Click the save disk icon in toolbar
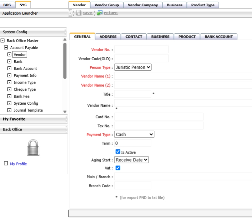 [x=78, y=13]
